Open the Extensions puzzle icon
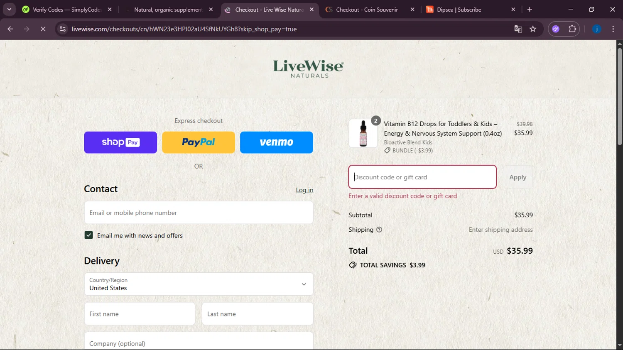Screen dimensions: 623x350 pyautogui.click(x=572, y=29)
